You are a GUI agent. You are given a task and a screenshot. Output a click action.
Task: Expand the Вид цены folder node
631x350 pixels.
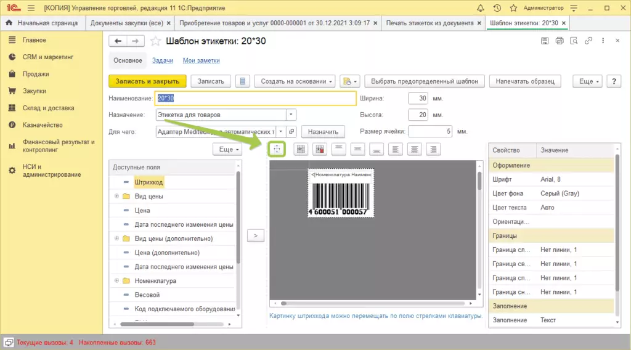click(116, 197)
